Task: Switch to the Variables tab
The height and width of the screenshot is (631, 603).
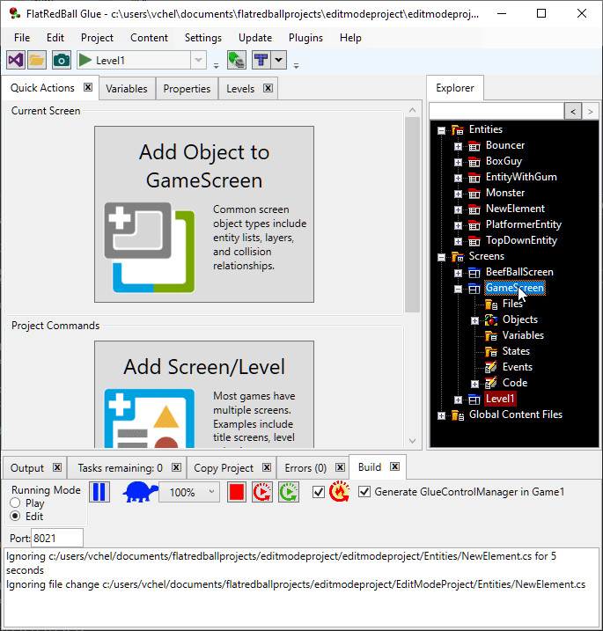Action: (127, 89)
